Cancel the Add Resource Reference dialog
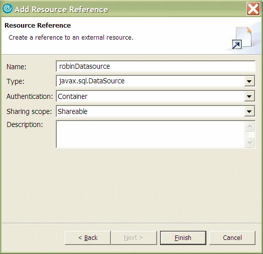 click(x=232, y=238)
